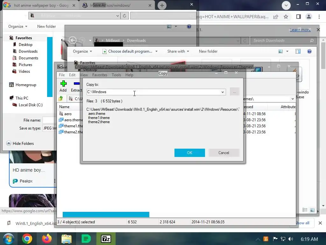Screen dimensions: 326x245
Task: Refresh the Save As dialog location
Action: pos(124,16)
